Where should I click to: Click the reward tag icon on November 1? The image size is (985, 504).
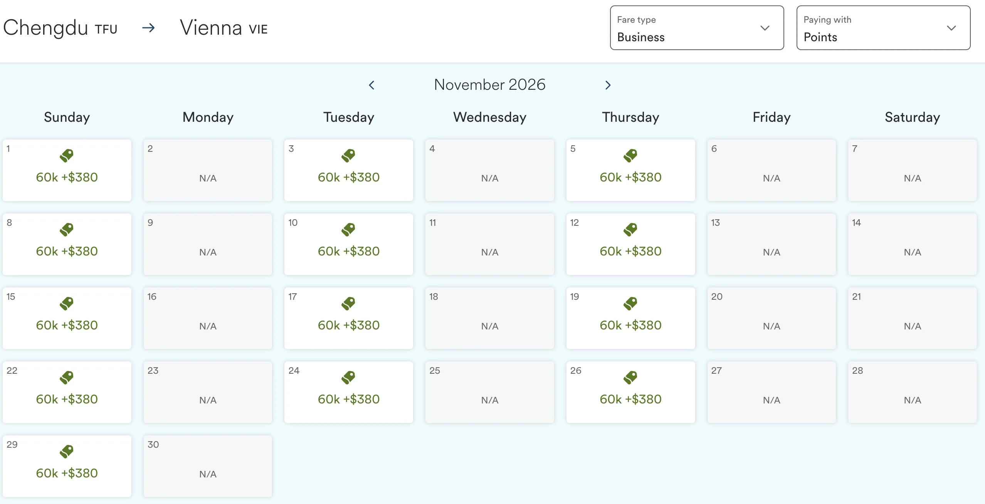point(67,156)
